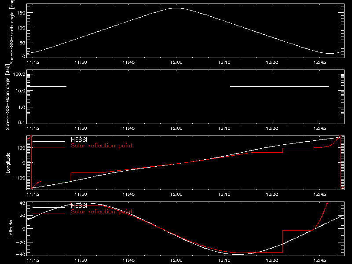
Task: Click the 100 tick on Longitude axis
Action: [x=21, y=148]
